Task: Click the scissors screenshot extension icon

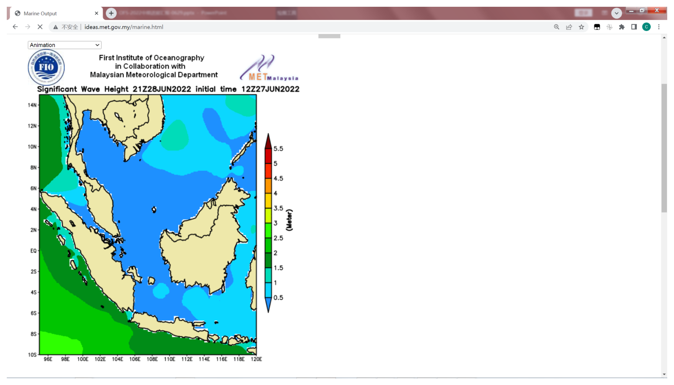Action: click(x=610, y=27)
